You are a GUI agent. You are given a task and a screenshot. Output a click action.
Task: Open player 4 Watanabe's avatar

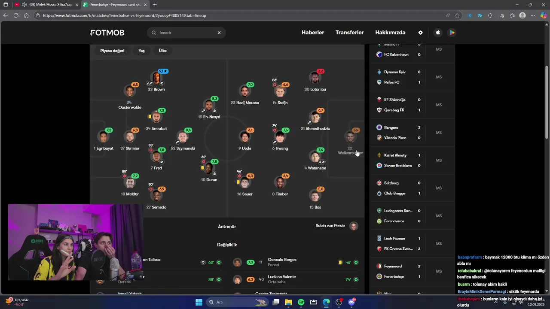point(315,157)
